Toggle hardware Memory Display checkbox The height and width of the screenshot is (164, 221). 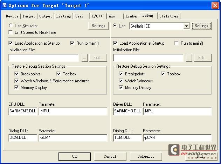[x=121, y=88]
